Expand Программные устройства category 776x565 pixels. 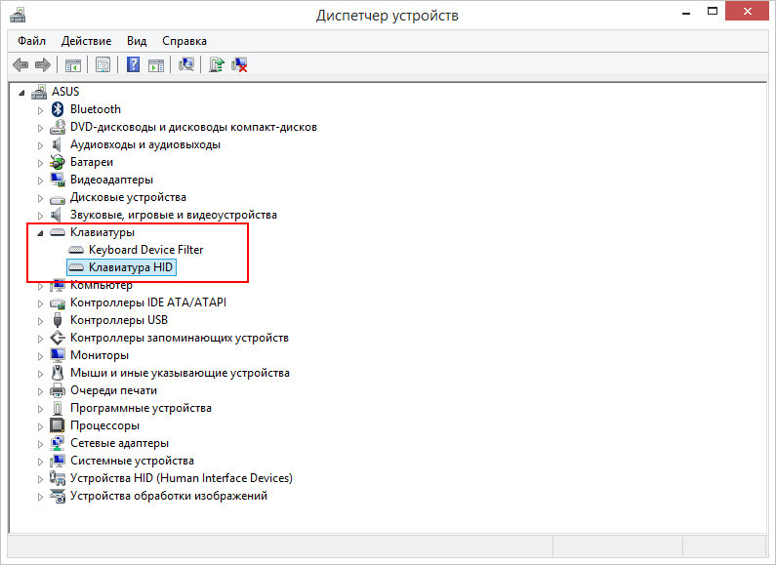41,409
